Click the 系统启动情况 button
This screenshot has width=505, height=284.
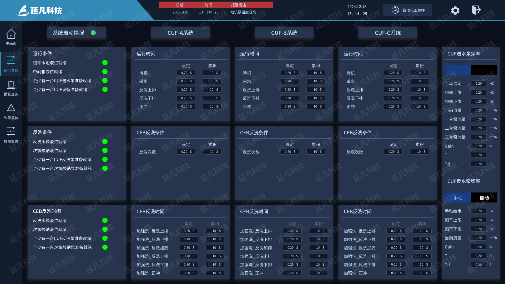(76, 32)
